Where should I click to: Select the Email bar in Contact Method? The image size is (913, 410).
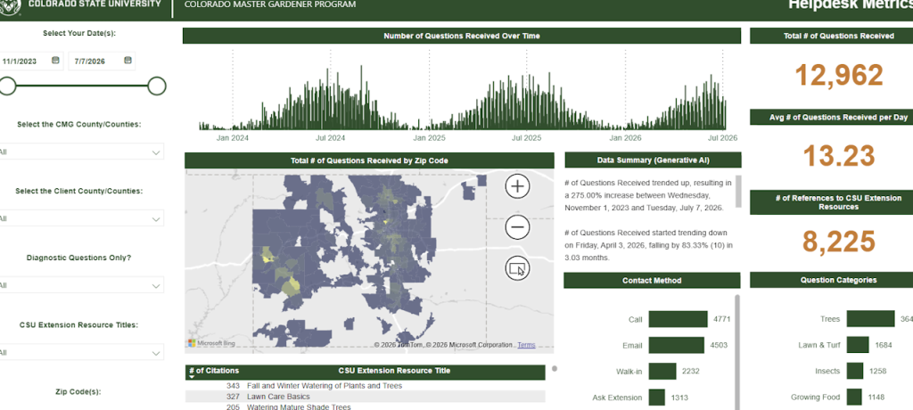(x=676, y=345)
